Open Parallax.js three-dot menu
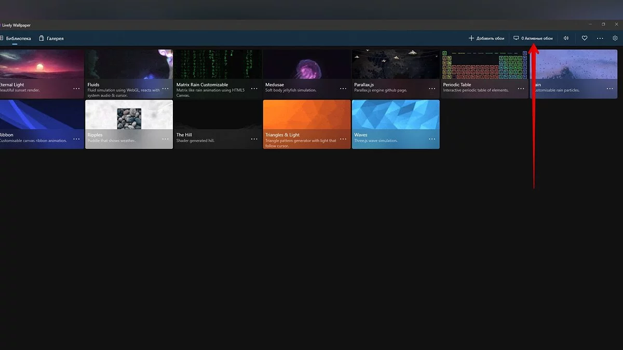623x350 pixels. [x=432, y=89]
